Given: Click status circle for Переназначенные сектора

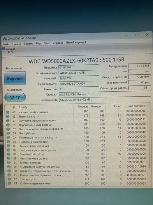Looking at the screenshot, I should click(x=8, y=125).
